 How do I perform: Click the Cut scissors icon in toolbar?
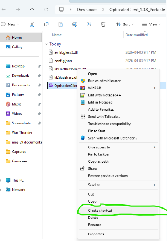click(x=32, y=24)
